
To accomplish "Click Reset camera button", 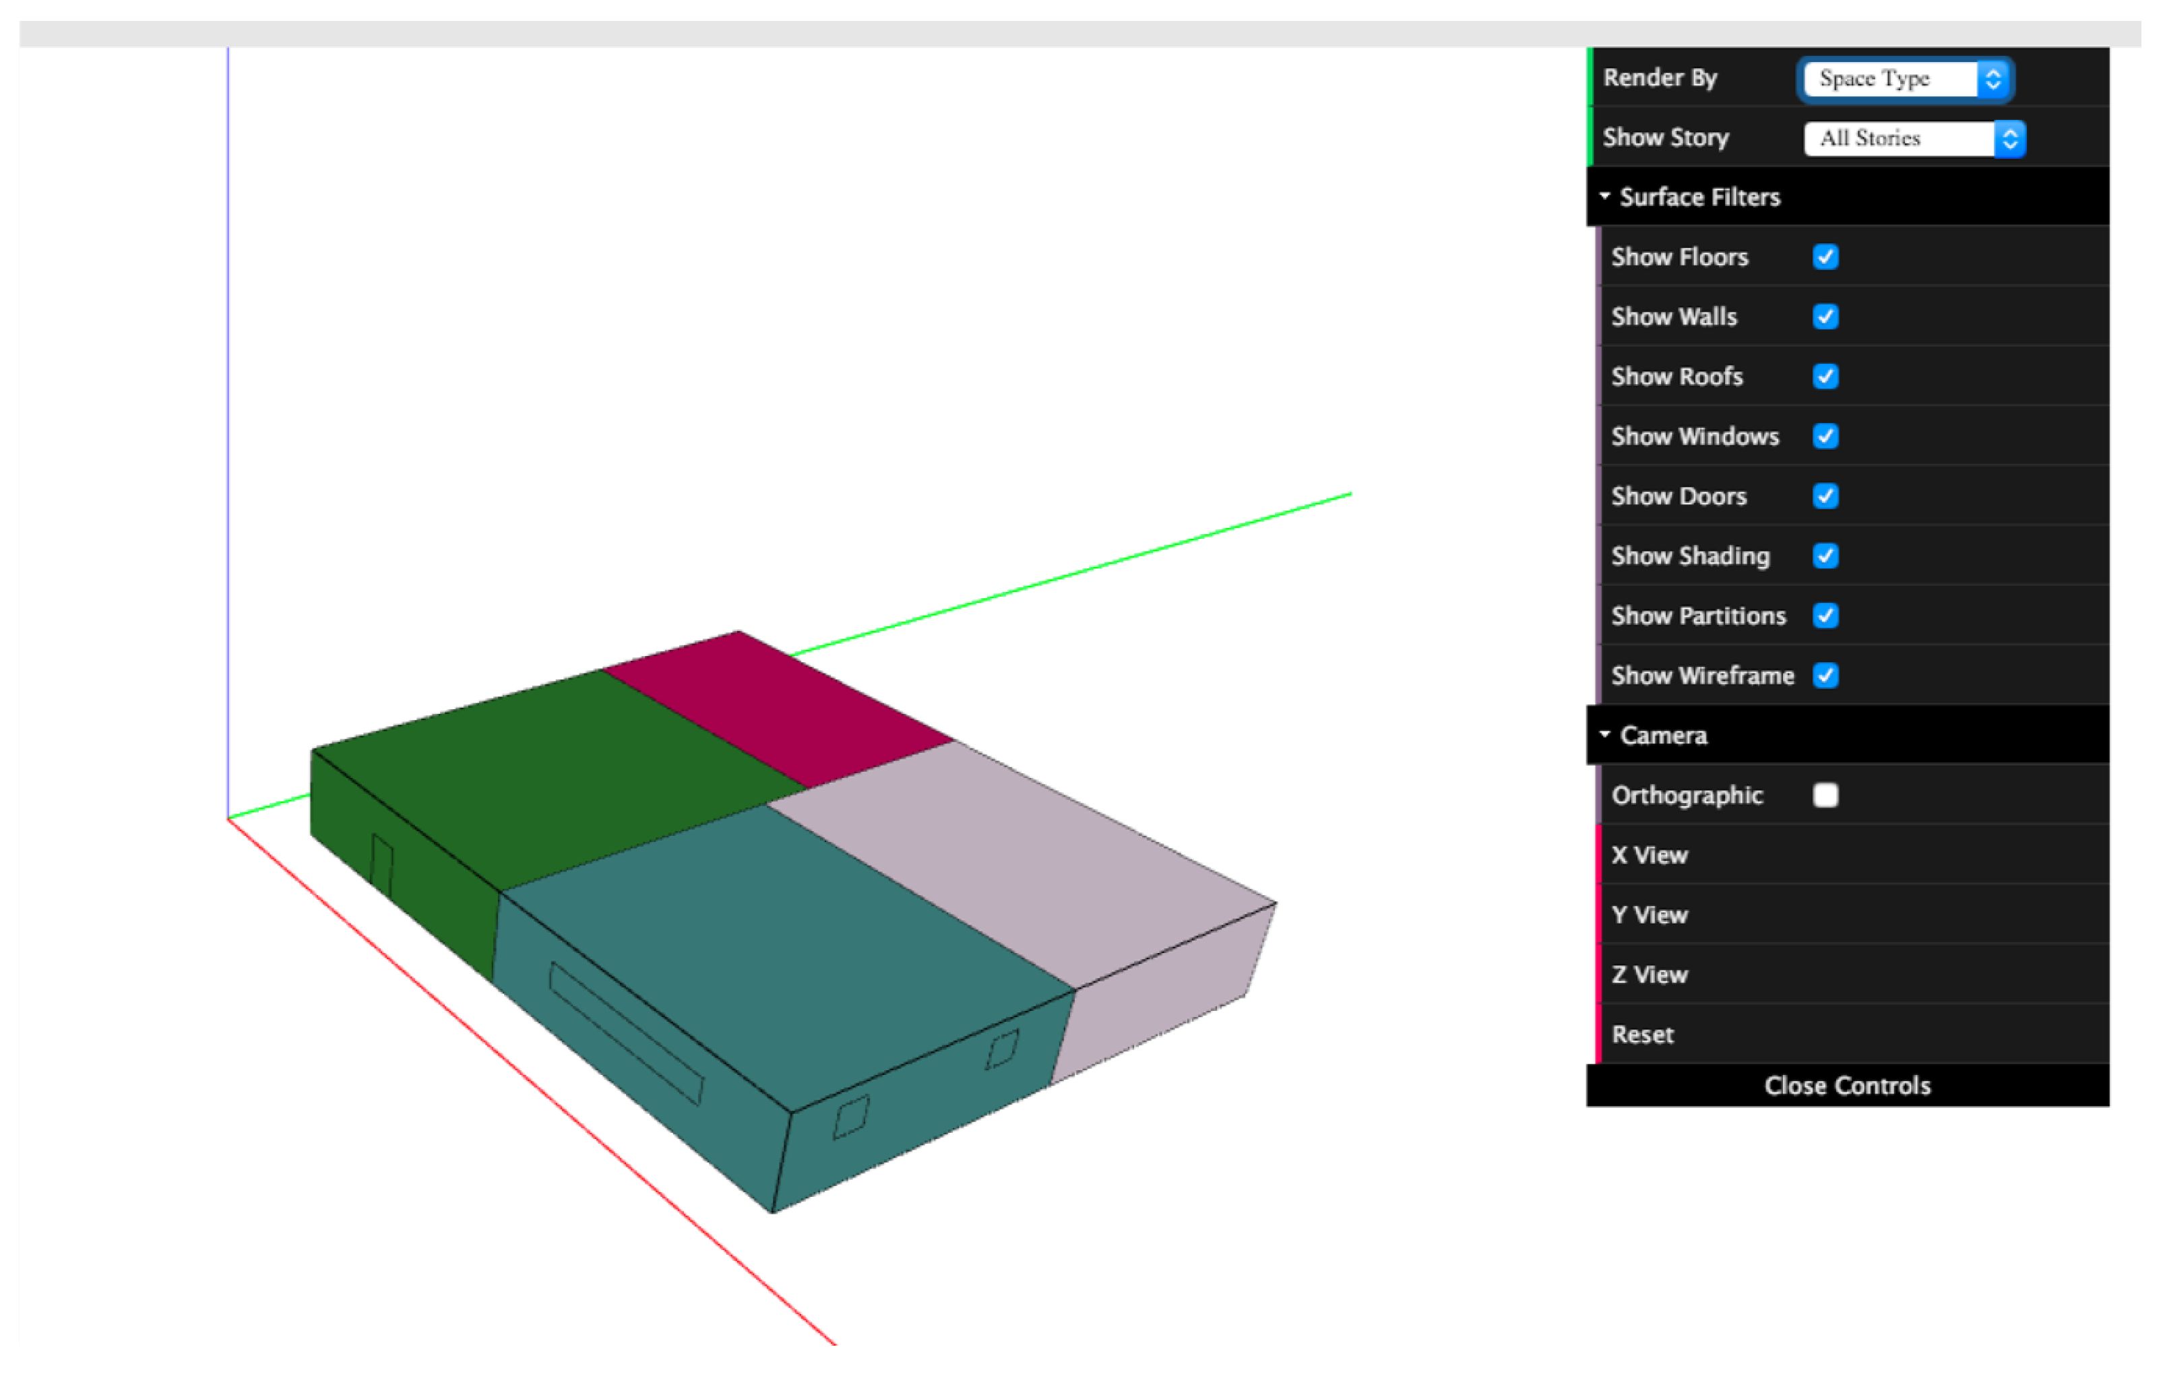I will pos(1643,1035).
